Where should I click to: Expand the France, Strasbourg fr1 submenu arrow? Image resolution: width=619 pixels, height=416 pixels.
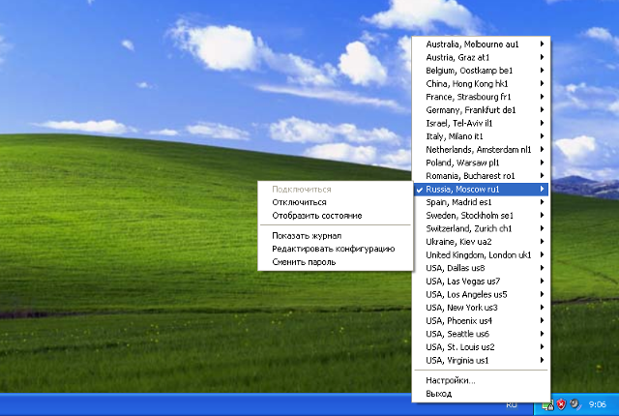tap(542, 97)
